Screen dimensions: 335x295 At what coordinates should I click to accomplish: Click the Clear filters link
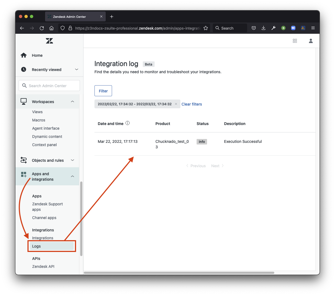pyautogui.click(x=192, y=104)
